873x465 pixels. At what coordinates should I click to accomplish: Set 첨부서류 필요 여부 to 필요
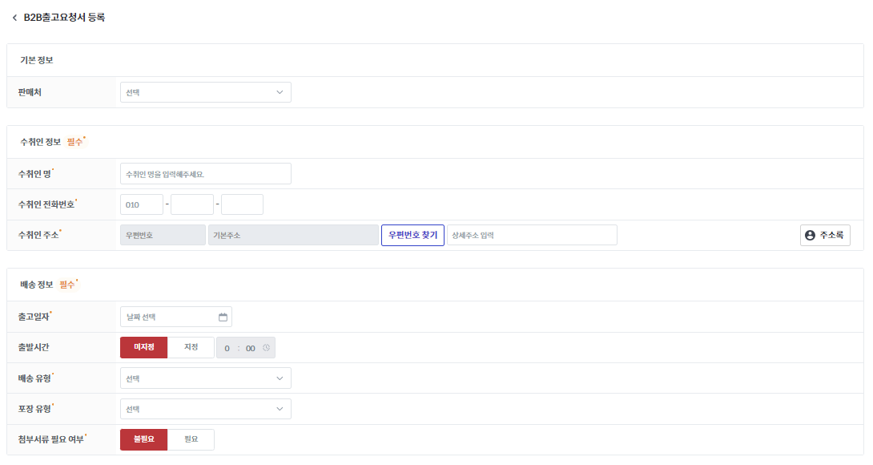point(191,439)
